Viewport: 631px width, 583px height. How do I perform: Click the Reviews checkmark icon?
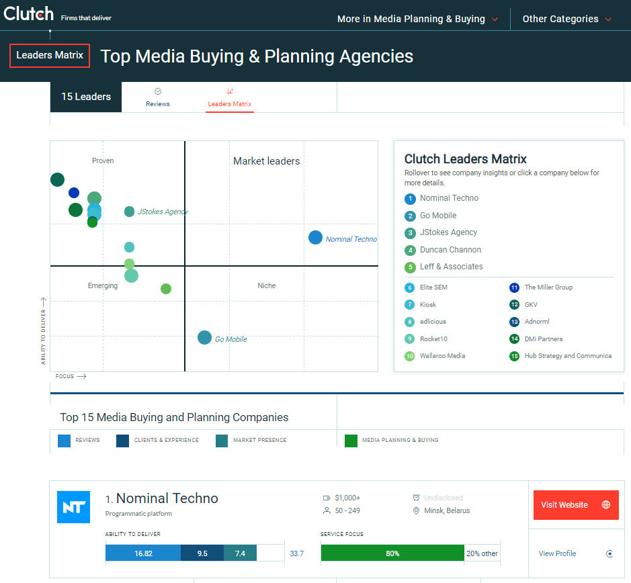tap(158, 91)
